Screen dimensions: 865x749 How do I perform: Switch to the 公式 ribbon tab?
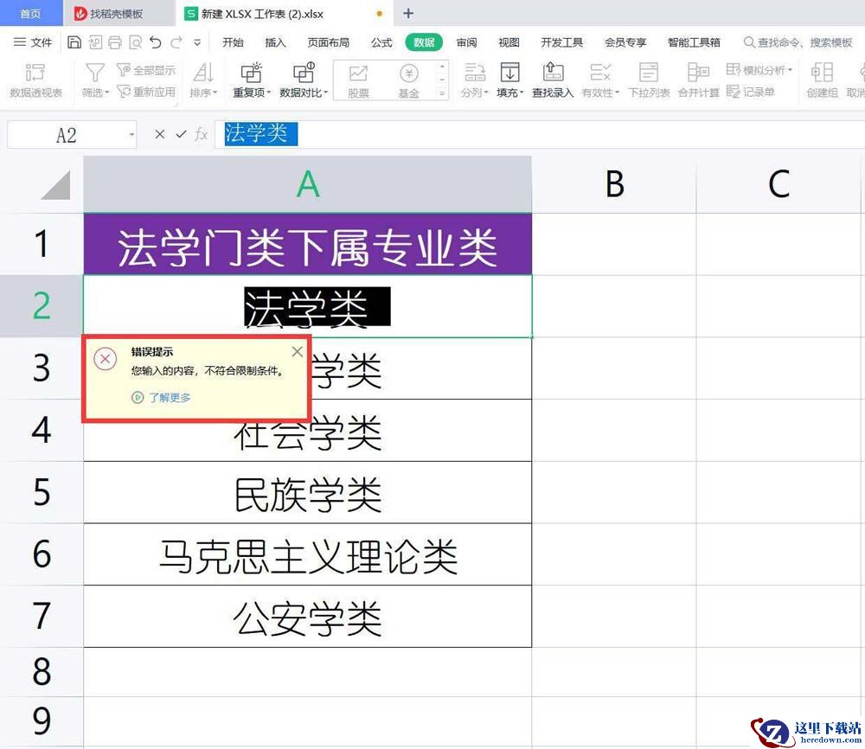click(x=381, y=42)
